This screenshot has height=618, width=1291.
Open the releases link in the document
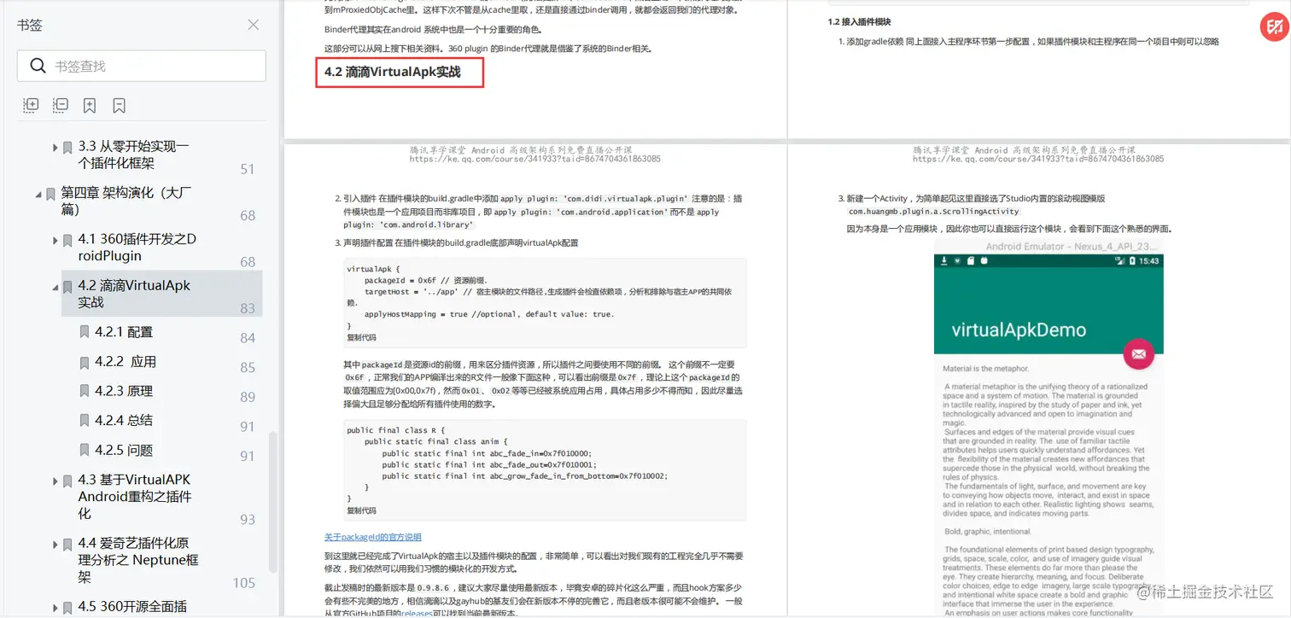point(418,613)
